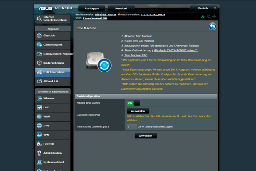
Task: Click the IPv6 globe icon
Action: [x=39, y=125]
